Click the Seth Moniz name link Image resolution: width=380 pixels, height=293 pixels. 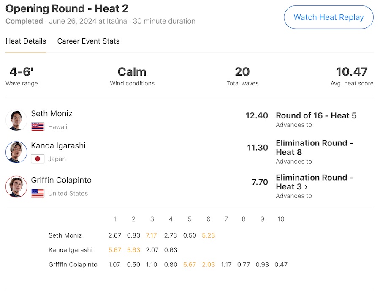pos(52,113)
